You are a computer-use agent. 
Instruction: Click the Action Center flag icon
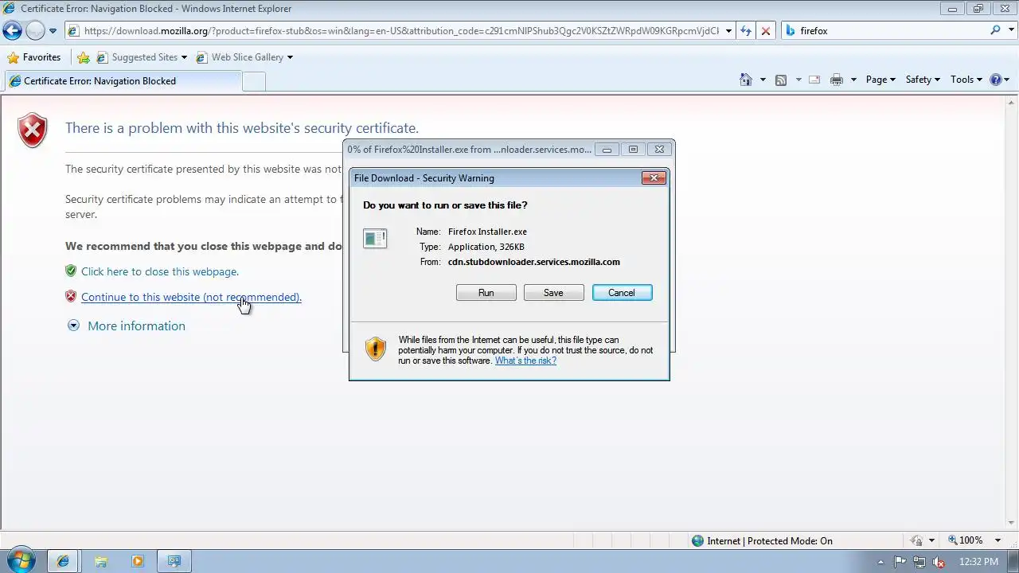pyautogui.click(x=900, y=562)
